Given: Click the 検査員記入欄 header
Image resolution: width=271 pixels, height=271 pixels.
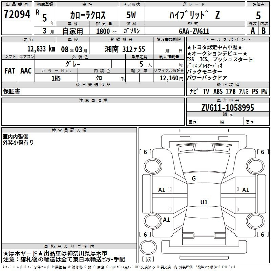Looking at the screenshot, I should tap(69, 130).
